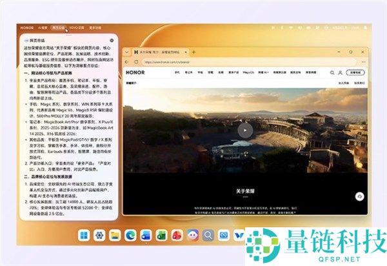Open MagicOS in the HONOR site navigation

(x=248, y=72)
